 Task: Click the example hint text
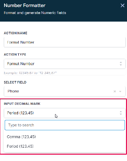tap(30, 73)
